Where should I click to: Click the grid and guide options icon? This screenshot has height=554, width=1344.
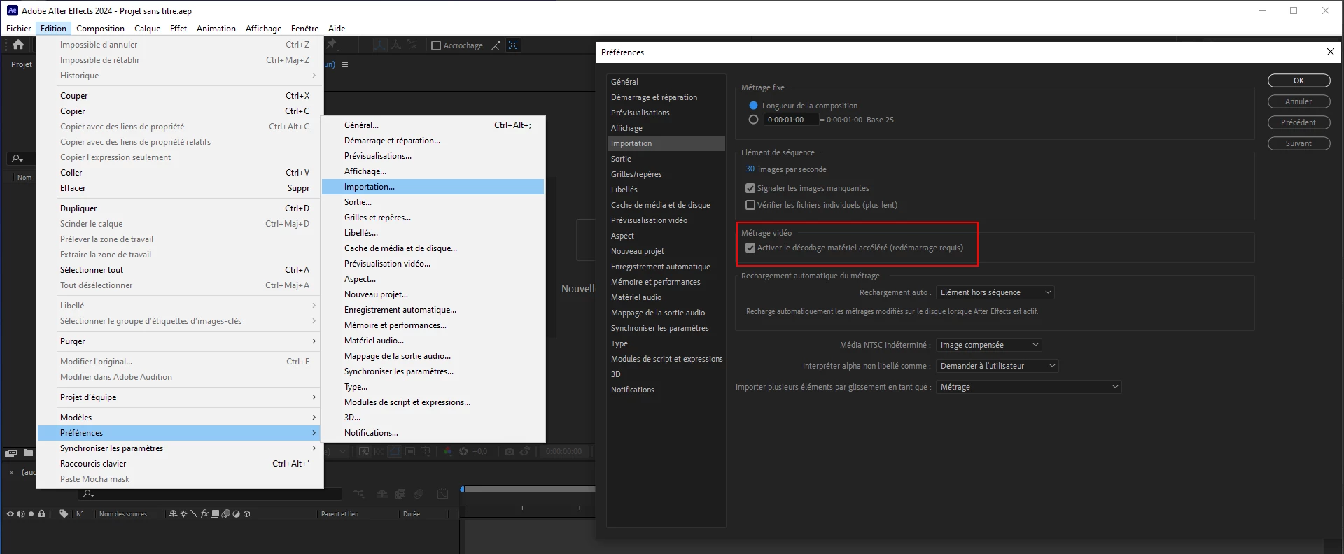point(426,452)
